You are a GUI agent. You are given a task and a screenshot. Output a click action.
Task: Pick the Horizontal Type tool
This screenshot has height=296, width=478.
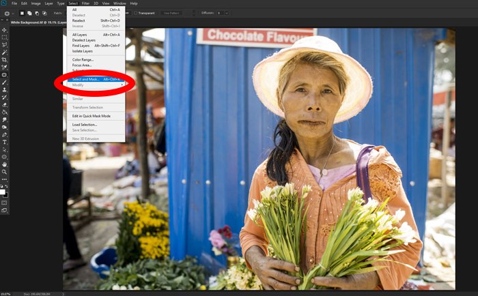[4, 142]
